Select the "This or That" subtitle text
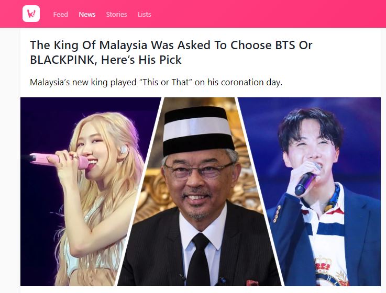Screen dimensions: 386x293 [156, 82]
